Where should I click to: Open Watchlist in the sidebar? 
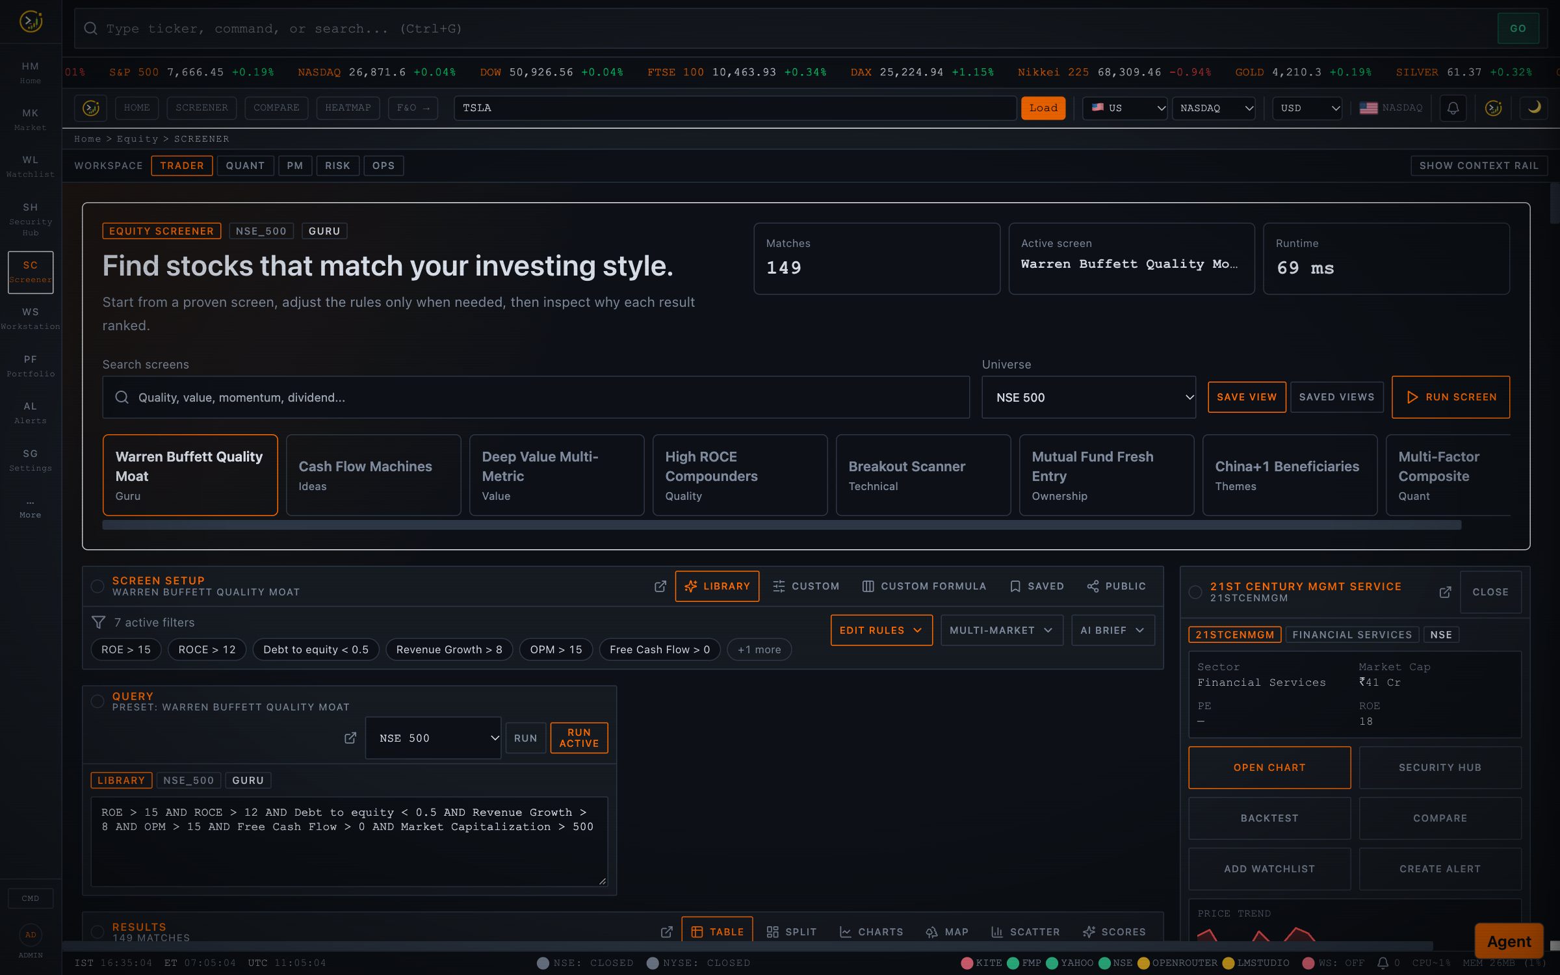[x=31, y=166]
